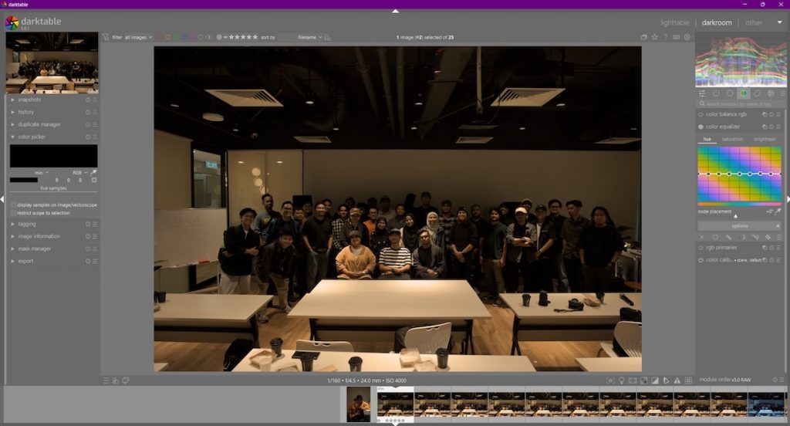Show the quick access panel module group
Image resolution: width=790 pixels, height=426 pixels.
click(702, 93)
